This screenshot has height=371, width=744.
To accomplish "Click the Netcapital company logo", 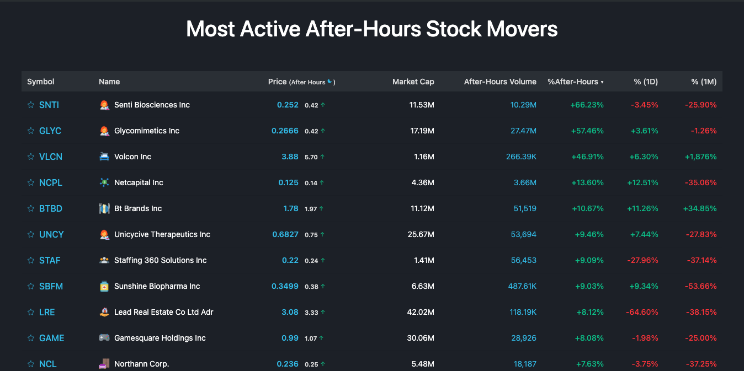I will [x=104, y=182].
